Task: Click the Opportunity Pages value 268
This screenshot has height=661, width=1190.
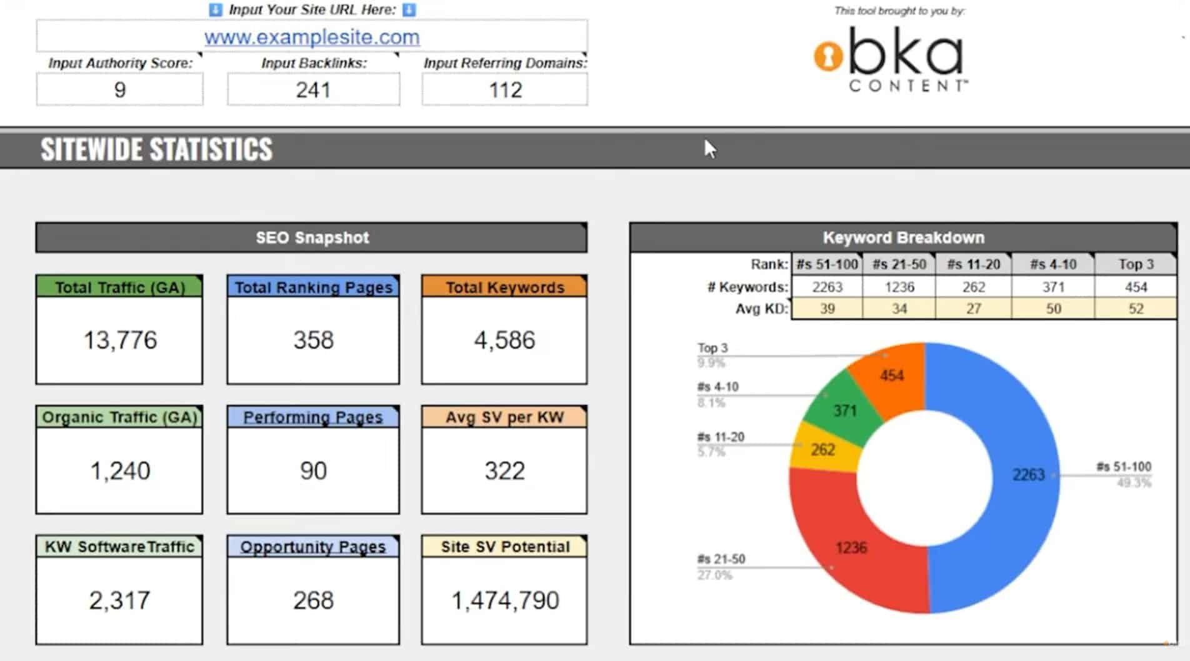Action: (x=313, y=600)
